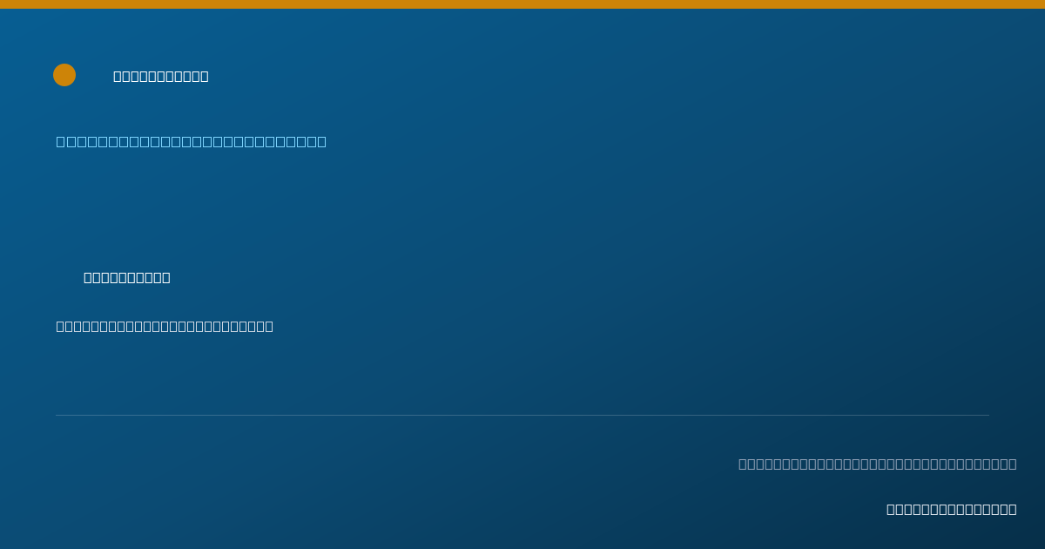Click the thin horizontal divider line
1045x549 pixels.
click(x=522, y=415)
